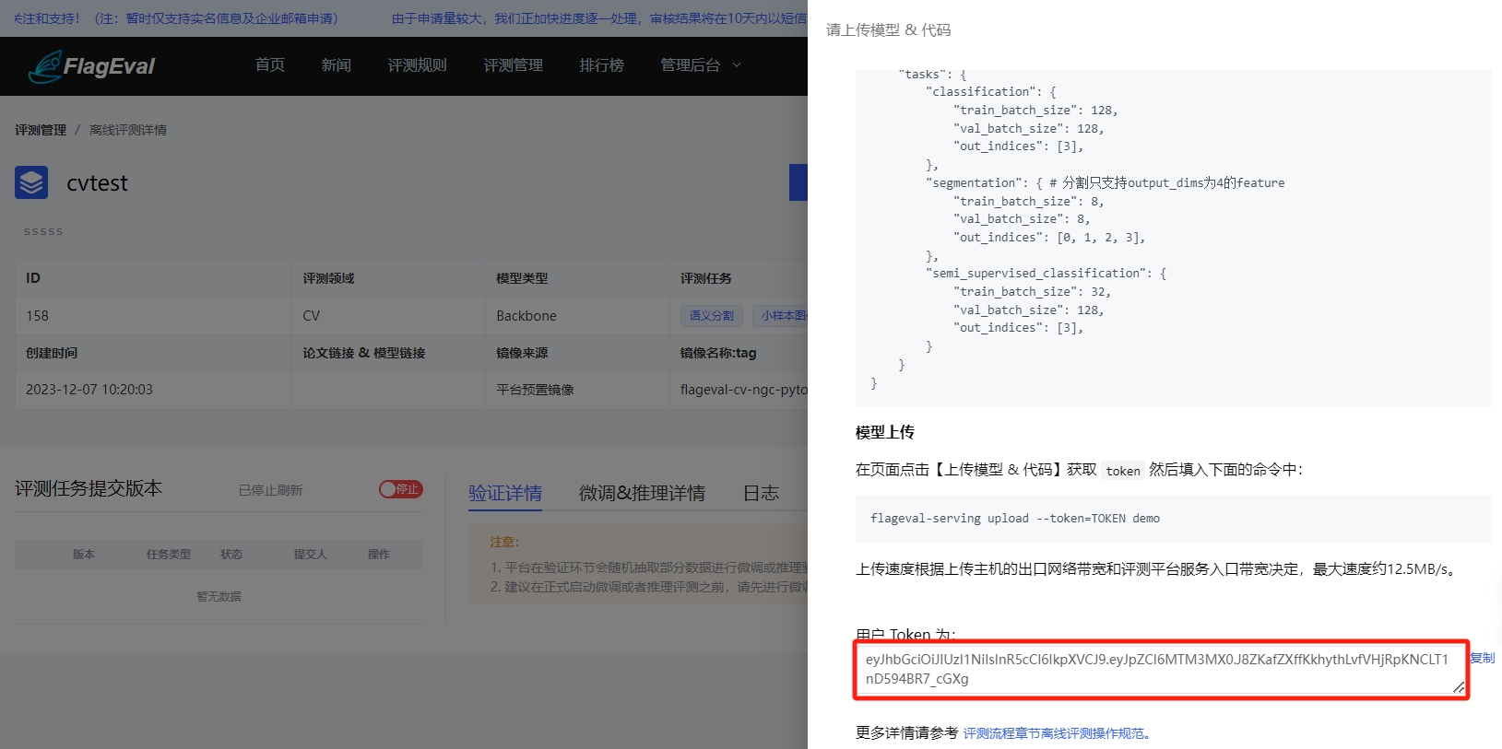Open the 排行榜 leaderboard menu

[601, 65]
